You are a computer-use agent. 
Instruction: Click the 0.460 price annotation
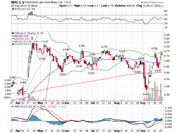pos(23,83)
